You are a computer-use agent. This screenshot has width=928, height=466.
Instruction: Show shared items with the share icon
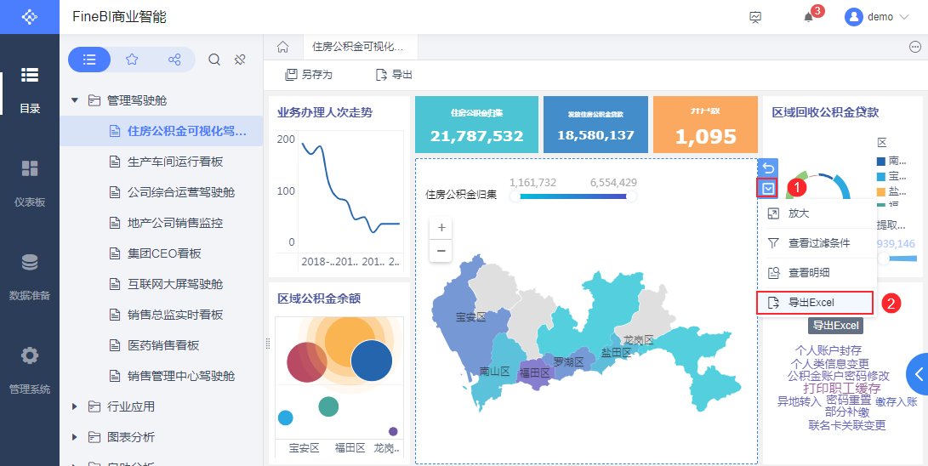tap(174, 60)
